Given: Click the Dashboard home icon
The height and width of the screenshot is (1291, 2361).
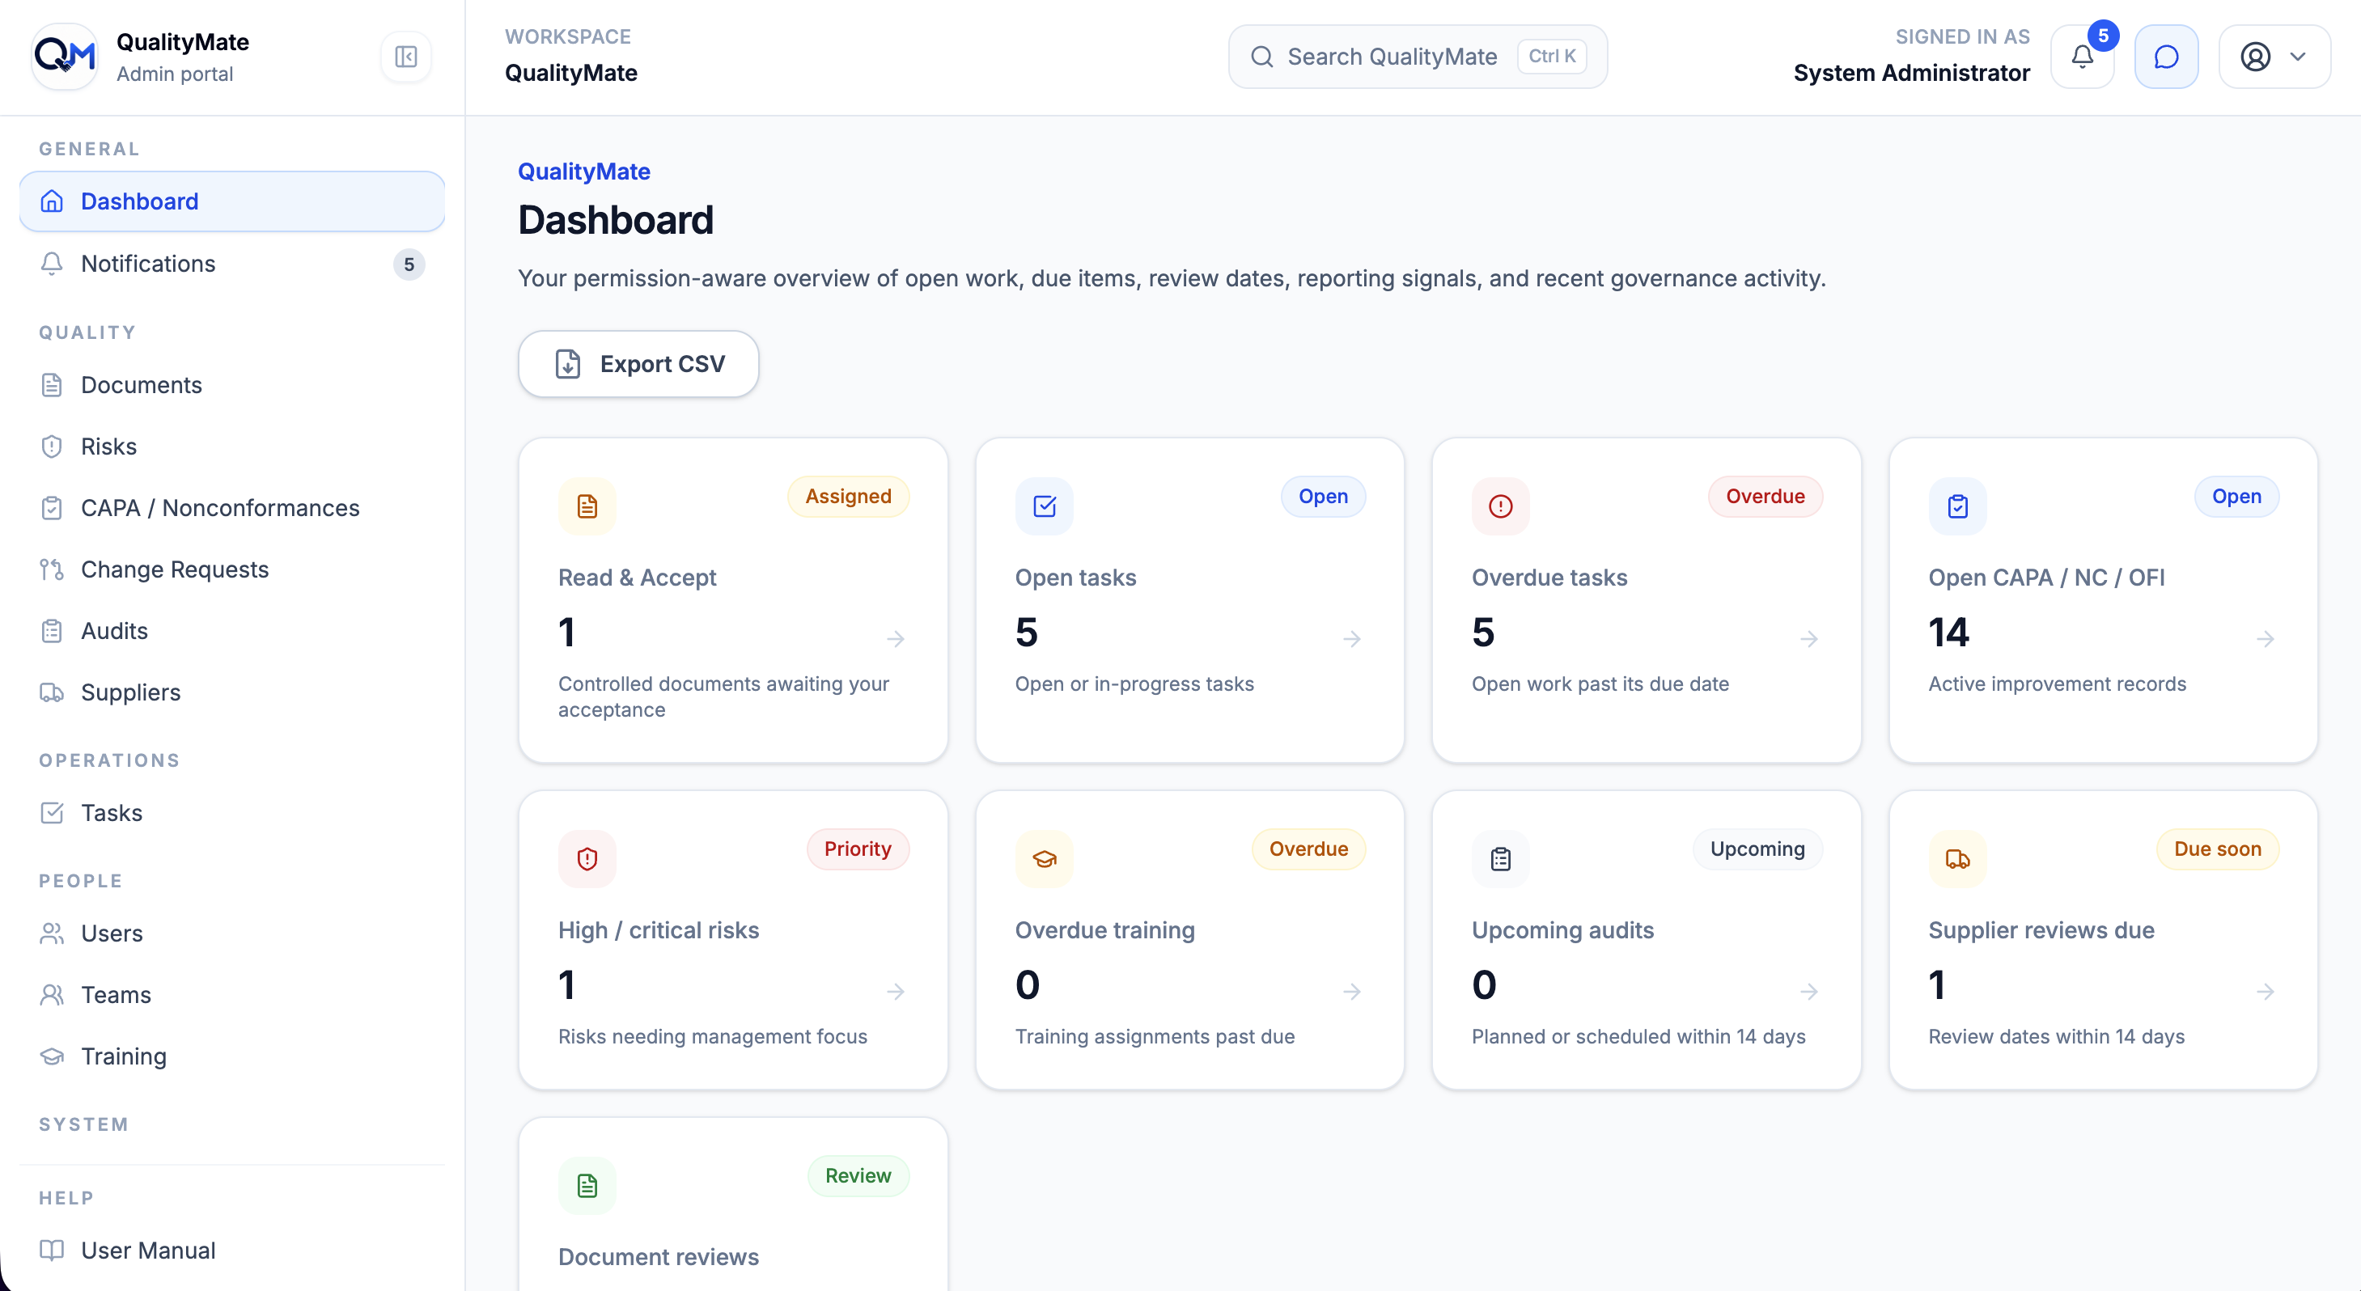Looking at the screenshot, I should tap(53, 201).
